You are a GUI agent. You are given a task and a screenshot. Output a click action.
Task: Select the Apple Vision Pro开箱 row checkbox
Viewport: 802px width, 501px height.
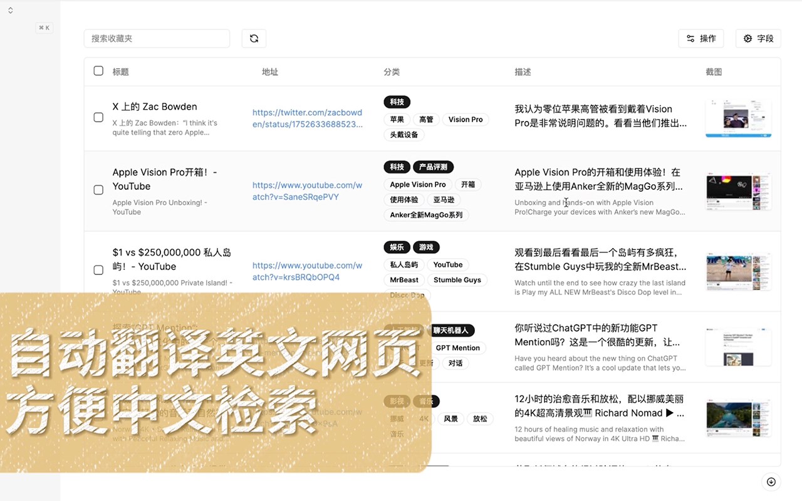click(98, 190)
